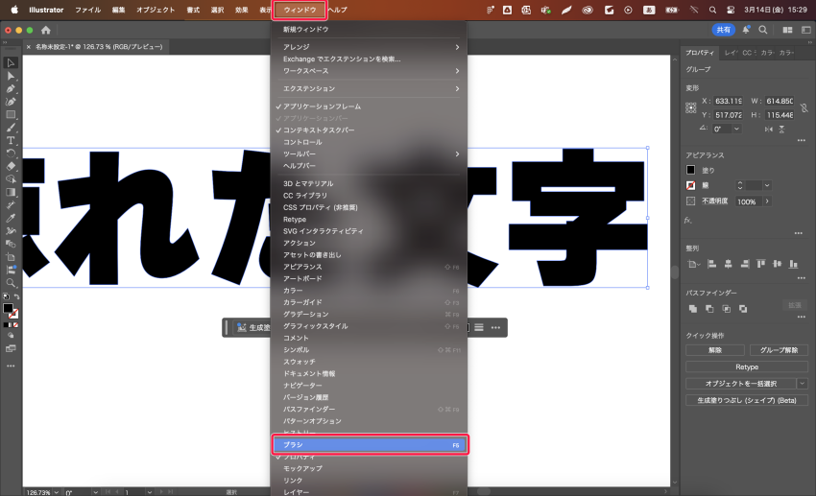Click the オブジェクトを一括選択 button
This screenshot has height=496, width=816.
741,384
